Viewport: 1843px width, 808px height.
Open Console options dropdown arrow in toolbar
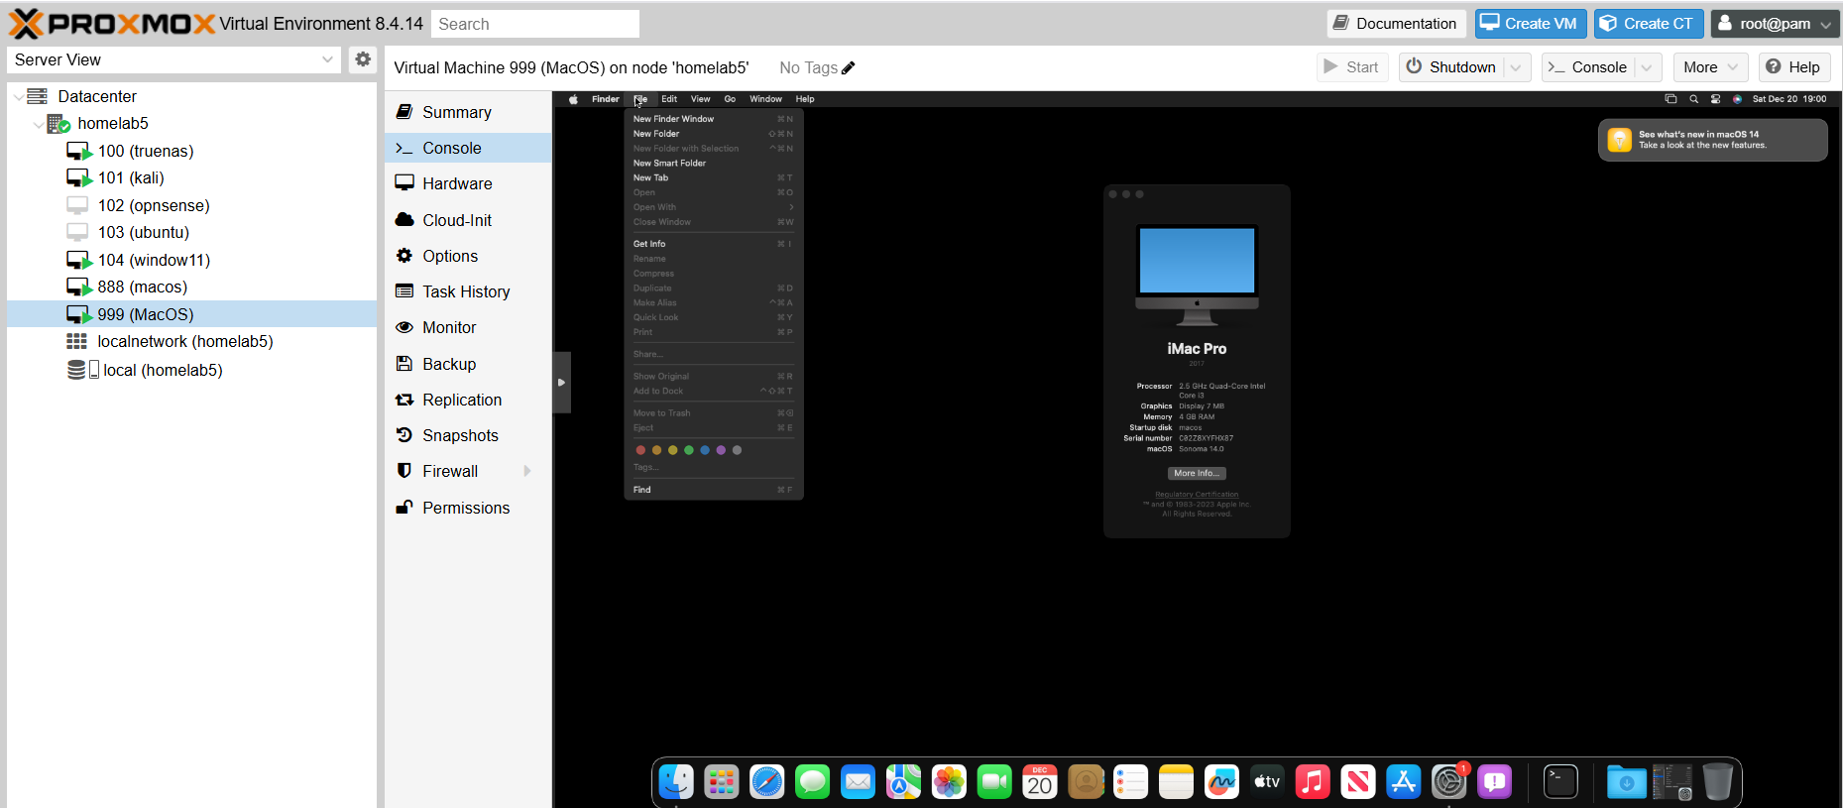pos(1647,67)
